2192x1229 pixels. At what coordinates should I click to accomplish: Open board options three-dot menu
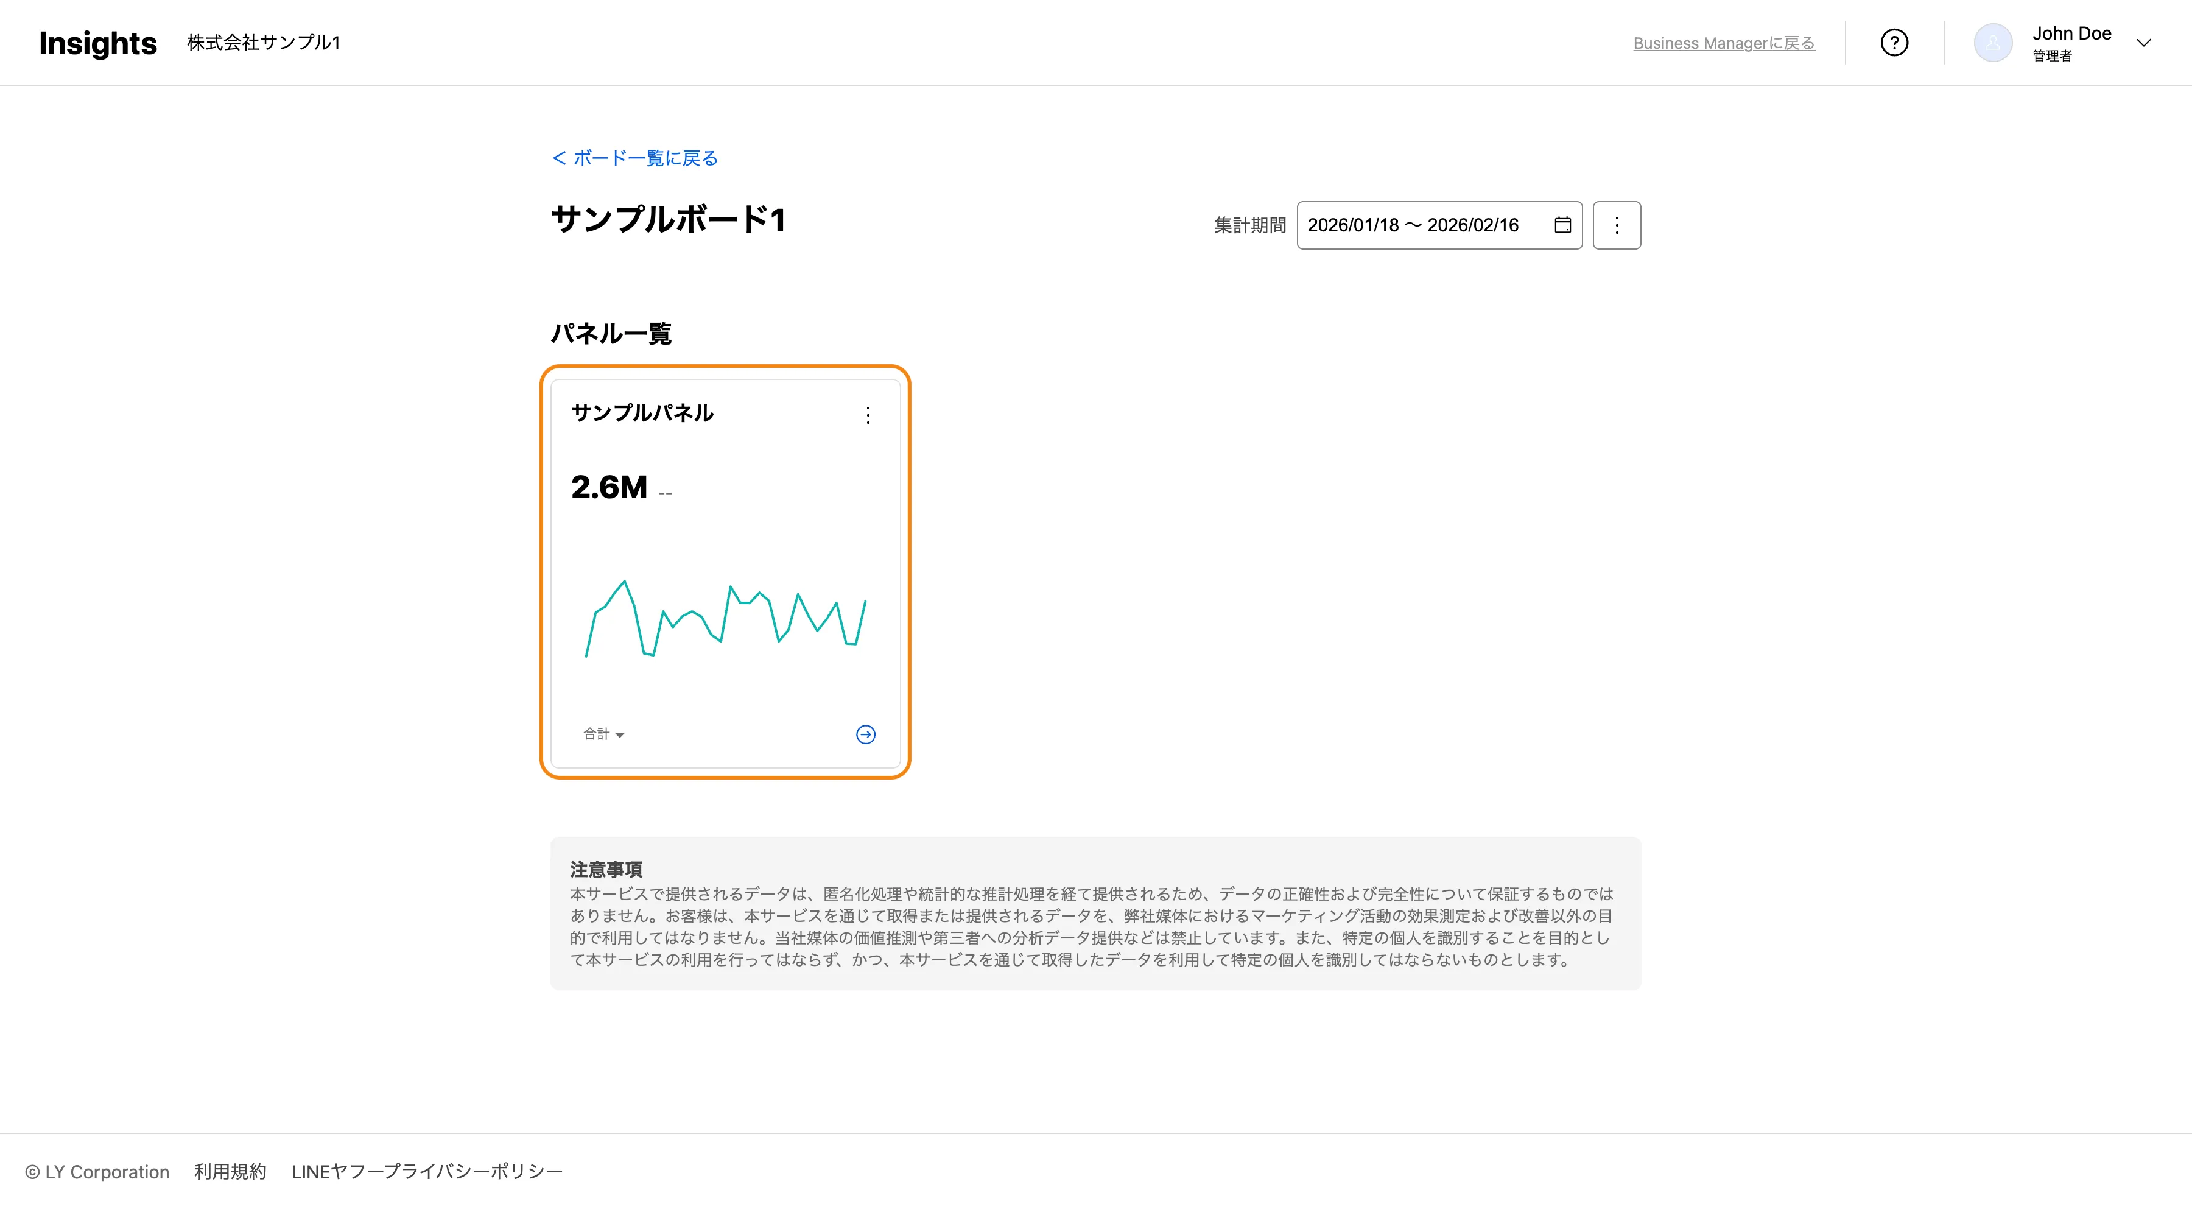coord(1616,225)
